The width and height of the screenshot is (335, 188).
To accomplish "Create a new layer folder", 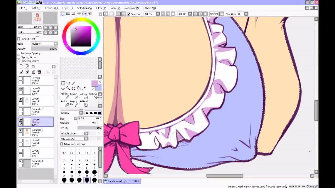I will (x=33, y=67).
